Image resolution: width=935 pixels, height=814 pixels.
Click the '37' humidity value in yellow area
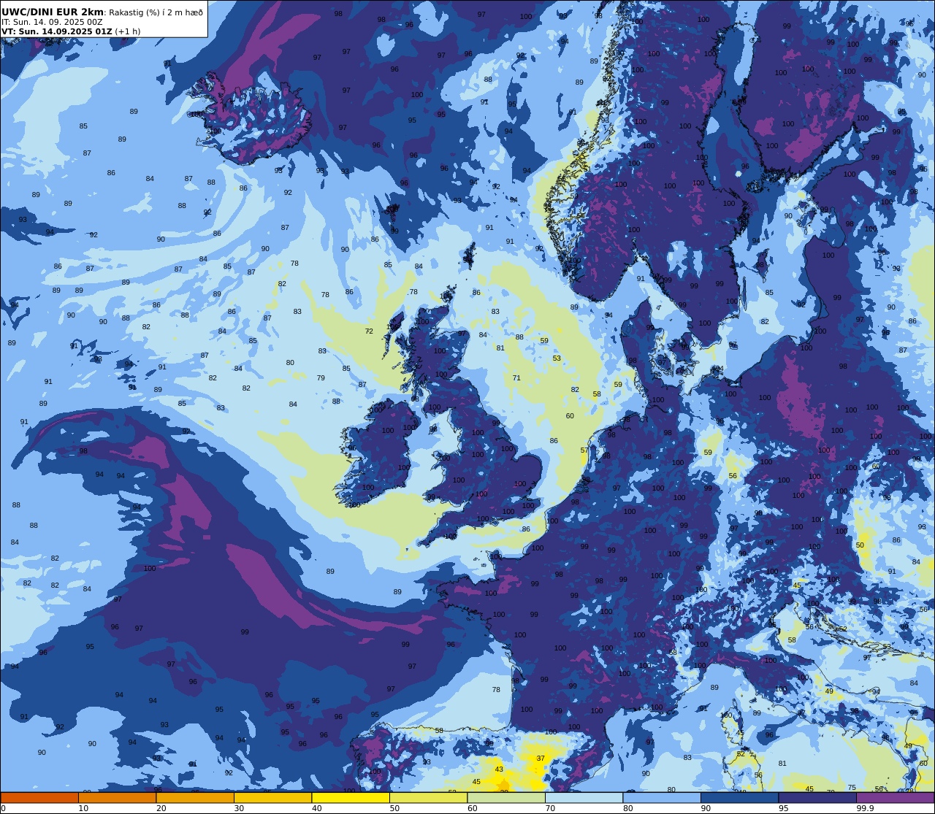point(541,759)
